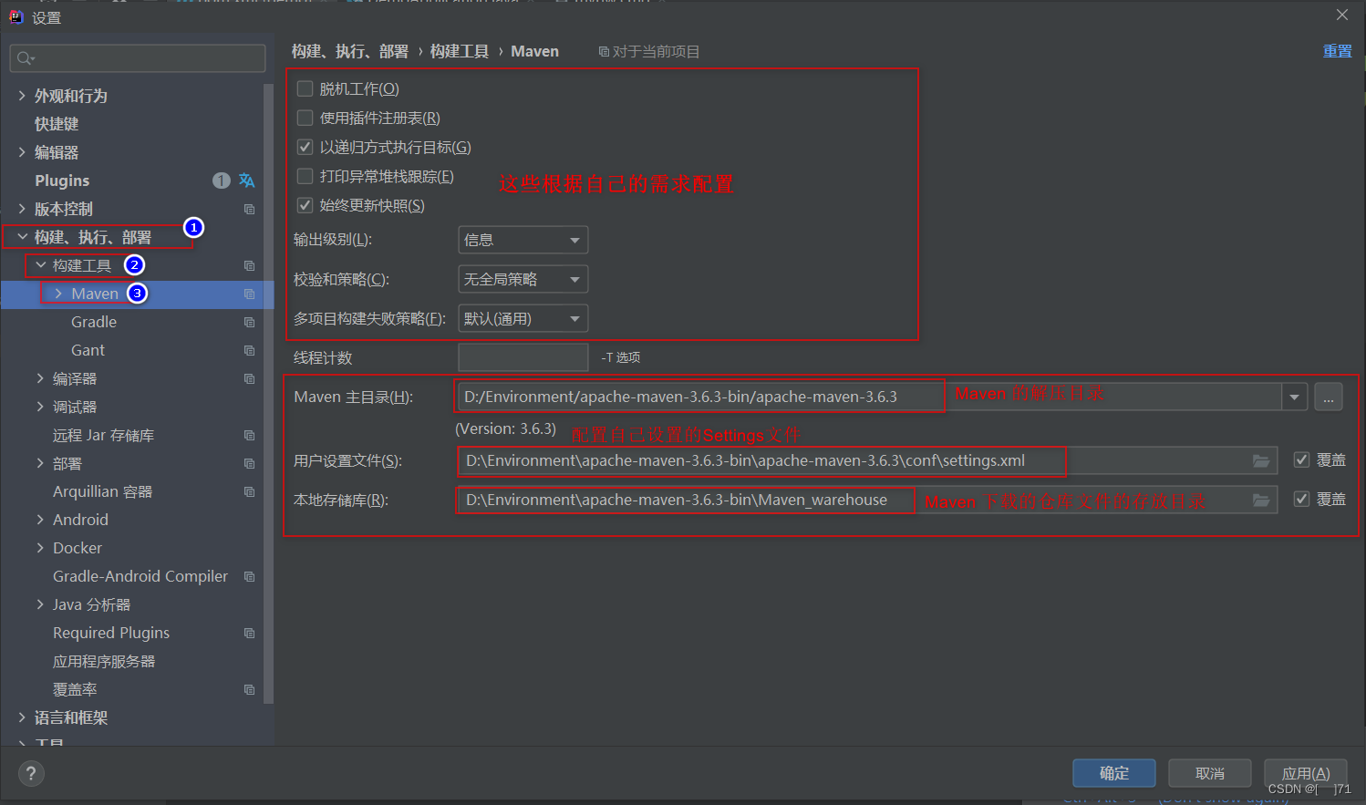Click 确定 button

tap(1114, 773)
